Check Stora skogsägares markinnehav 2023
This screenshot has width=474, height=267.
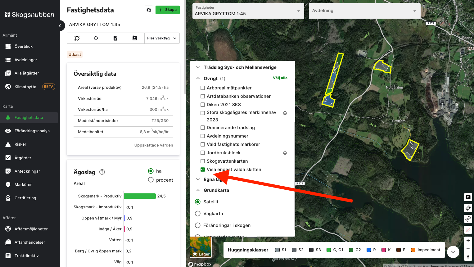pyautogui.click(x=203, y=113)
